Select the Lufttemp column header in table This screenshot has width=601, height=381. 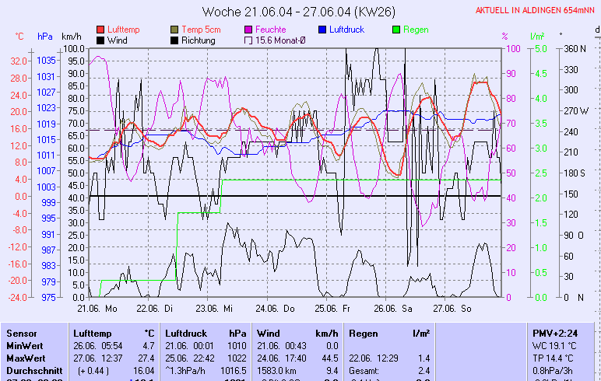tap(92, 333)
